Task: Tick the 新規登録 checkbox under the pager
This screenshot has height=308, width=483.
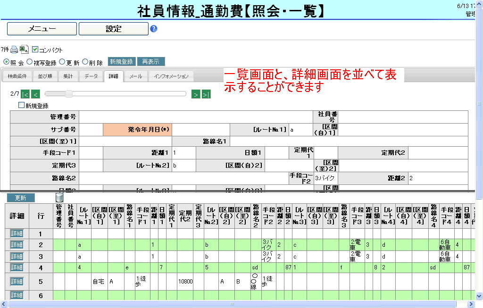Action: click(x=21, y=105)
